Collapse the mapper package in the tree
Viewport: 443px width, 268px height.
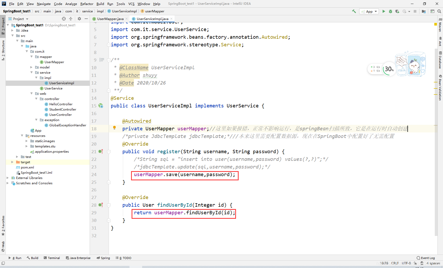pyautogui.click(x=32, y=57)
